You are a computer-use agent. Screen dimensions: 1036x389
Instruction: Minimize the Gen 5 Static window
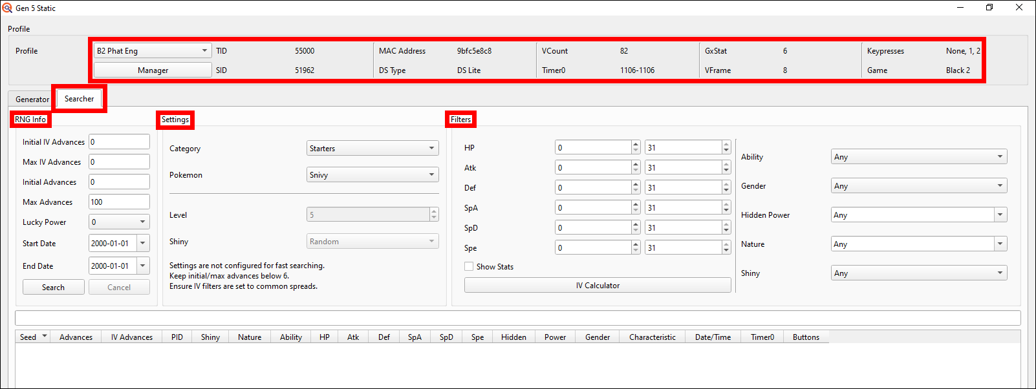[x=960, y=8]
